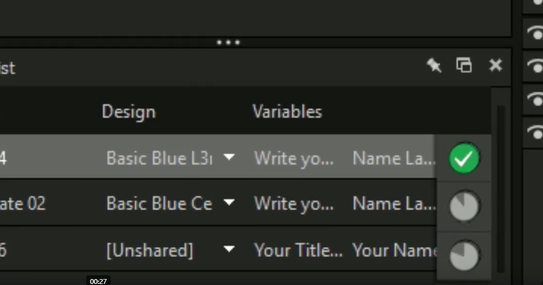Click the "Your Name" variable field
The width and height of the screenshot is (543, 285).
coord(394,250)
